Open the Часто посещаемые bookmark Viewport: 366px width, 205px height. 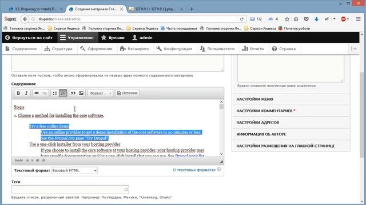179,28
